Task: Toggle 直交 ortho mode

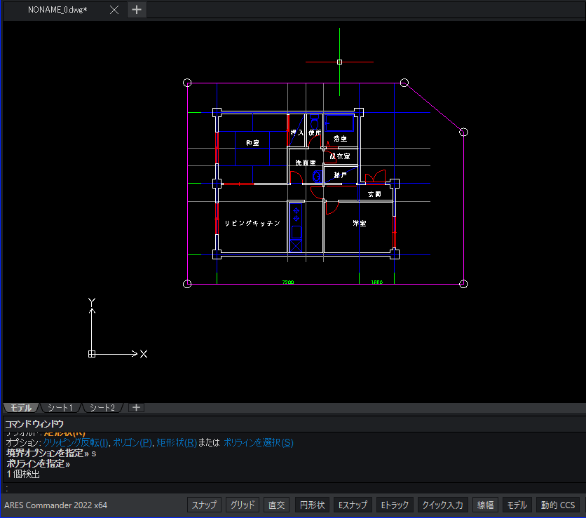Action: pos(277,505)
